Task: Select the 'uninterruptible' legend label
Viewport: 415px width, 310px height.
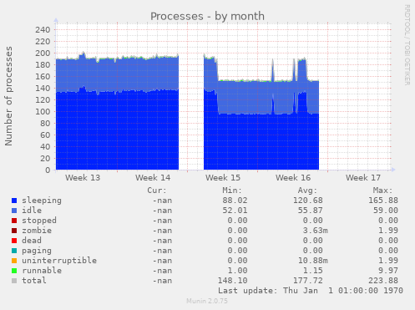Action: click(59, 261)
